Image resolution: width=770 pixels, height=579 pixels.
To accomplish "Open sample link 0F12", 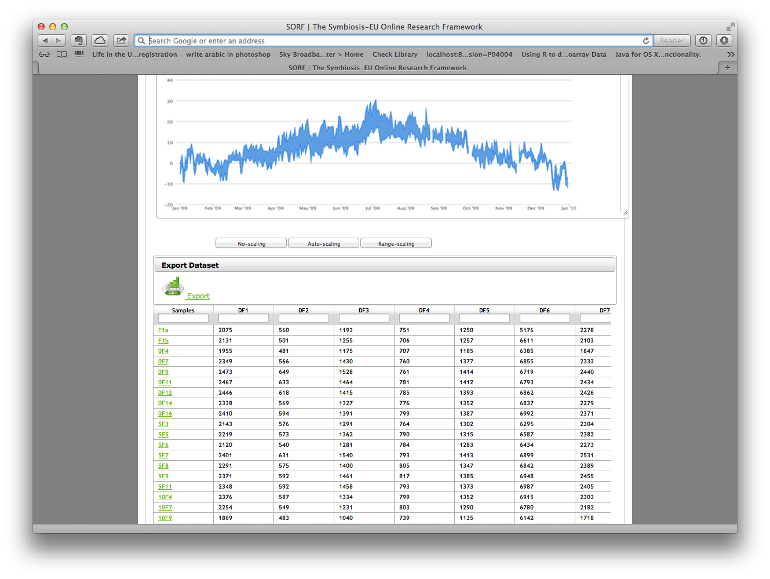I will (x=165, y=393).
